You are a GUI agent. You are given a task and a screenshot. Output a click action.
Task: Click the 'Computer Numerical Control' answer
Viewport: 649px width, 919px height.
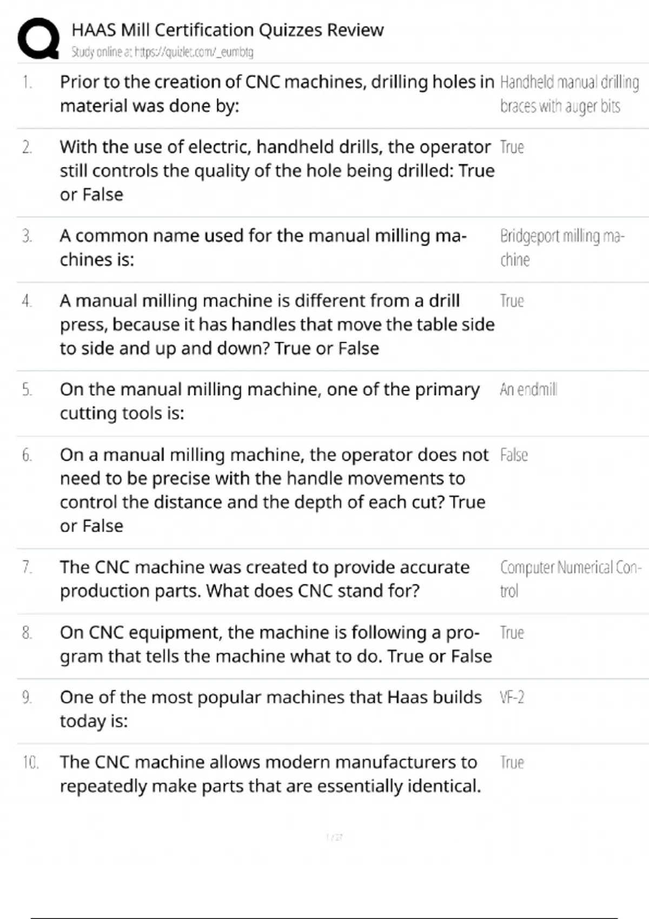570,579
